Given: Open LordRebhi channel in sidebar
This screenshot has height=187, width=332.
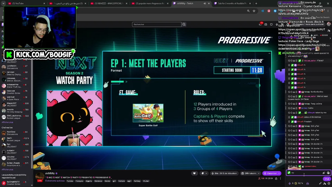Looking at the screenshot, I should (16, 67).
